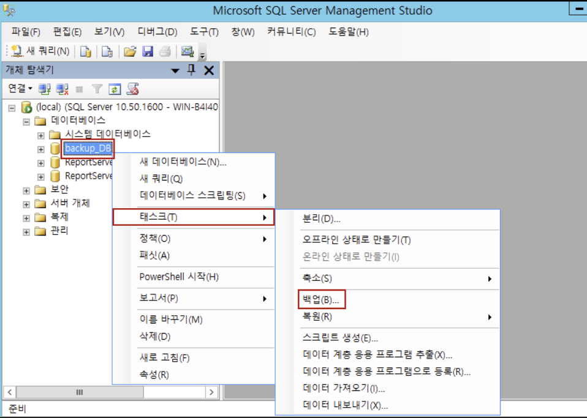Viewport: 587px width, 418px height.
Task: Choose 새로 고침(F) in the context menu
Action: pos(194,358)
